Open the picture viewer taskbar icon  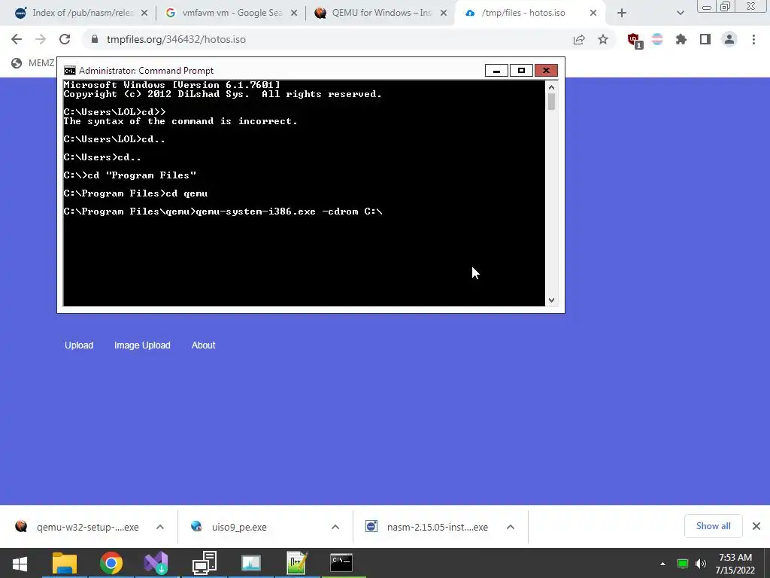pos(250,563)
